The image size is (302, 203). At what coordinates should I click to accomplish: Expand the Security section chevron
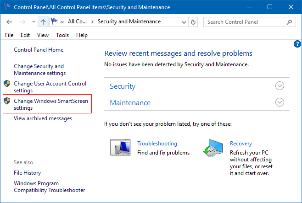(280, 86)
